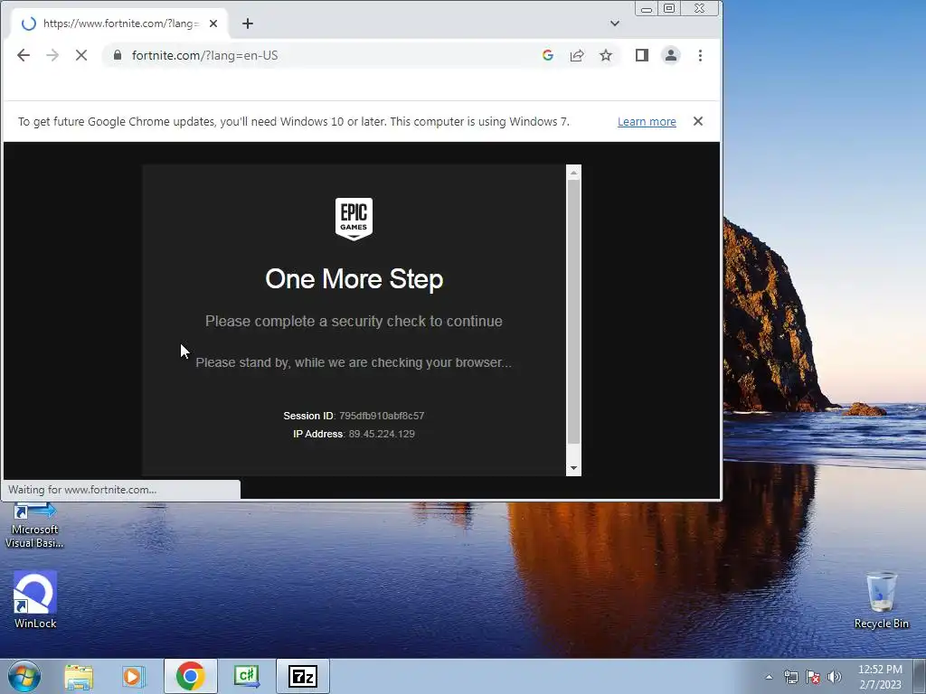Click the Epic Games logo

(354, 219)
